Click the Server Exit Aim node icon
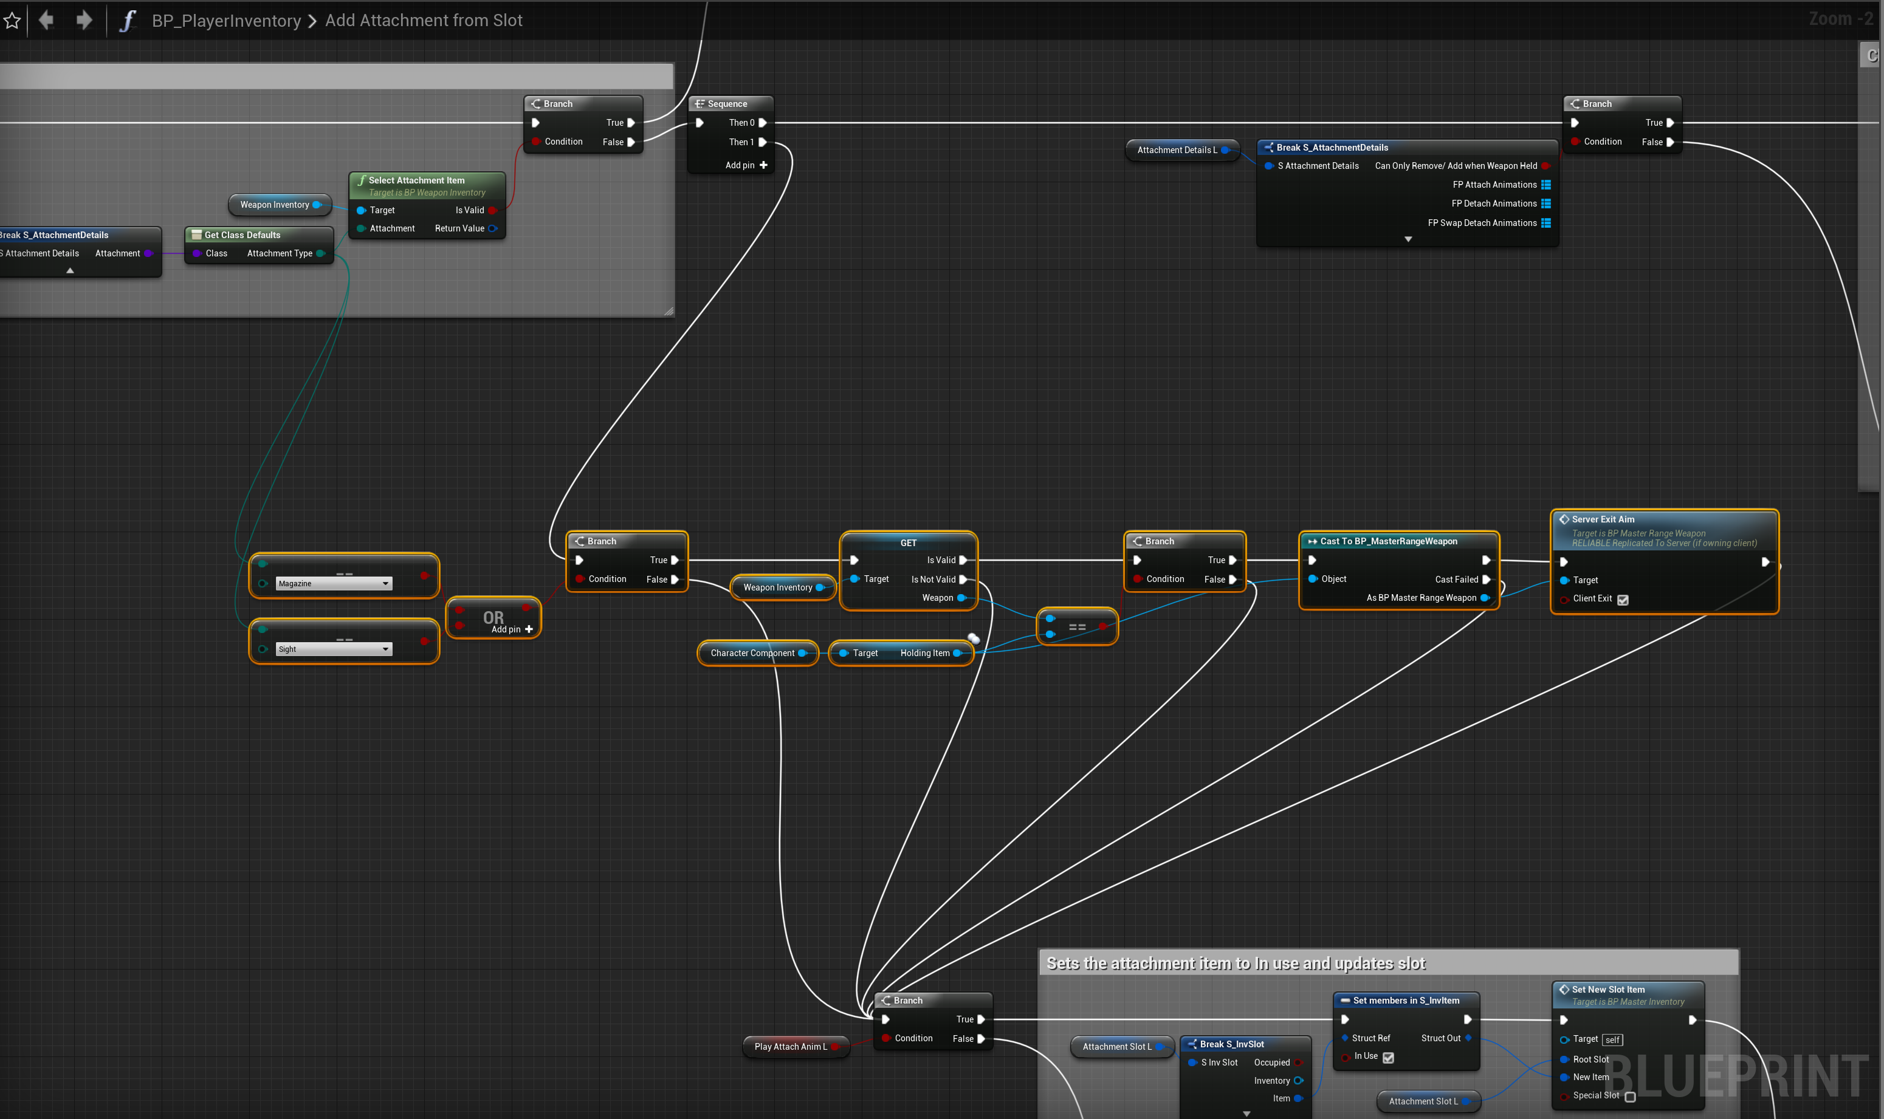This screenshot has height=1119, width=1884. [x=1564, y=519]
